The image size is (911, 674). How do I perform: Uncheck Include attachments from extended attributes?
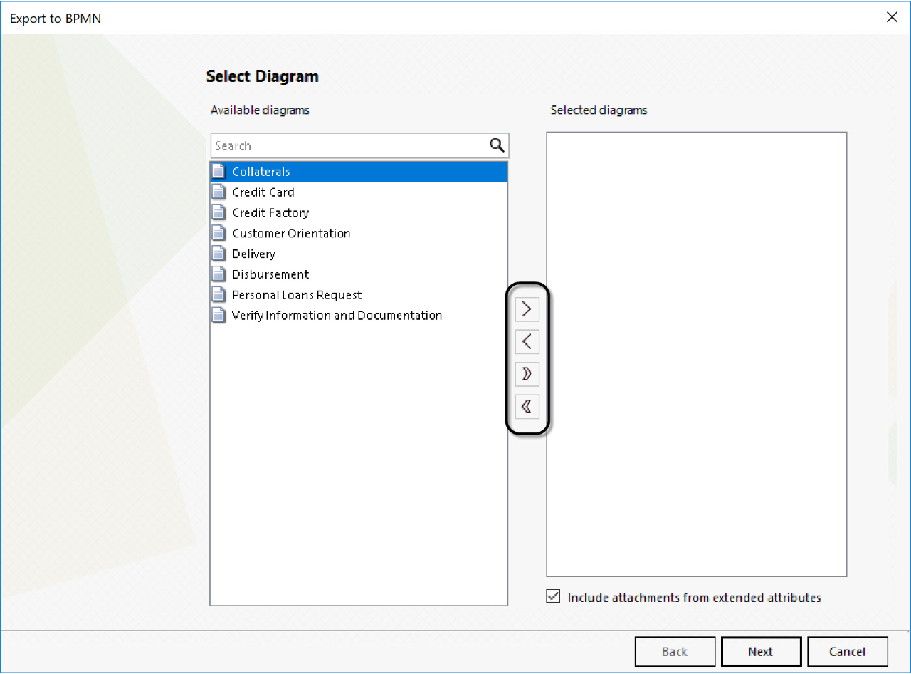point(553,597)
